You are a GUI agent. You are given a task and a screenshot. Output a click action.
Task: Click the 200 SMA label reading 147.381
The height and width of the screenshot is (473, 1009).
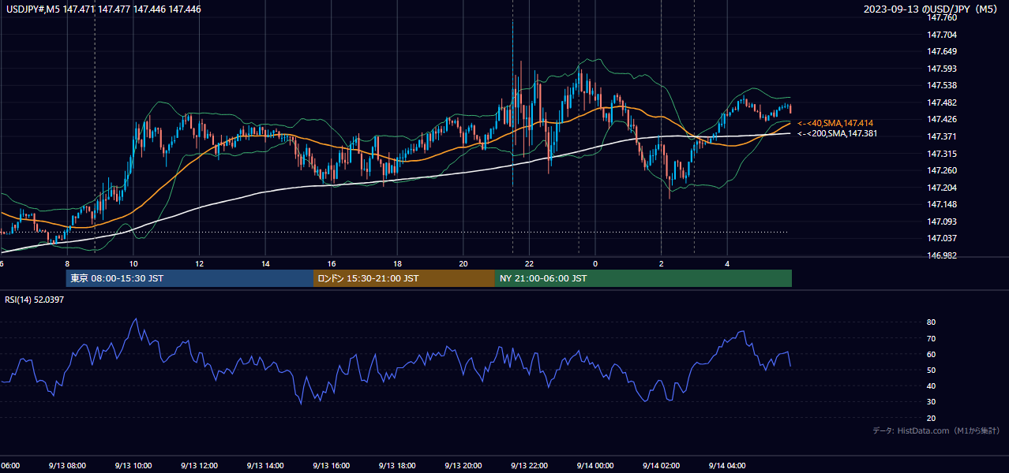pos(837,133)
